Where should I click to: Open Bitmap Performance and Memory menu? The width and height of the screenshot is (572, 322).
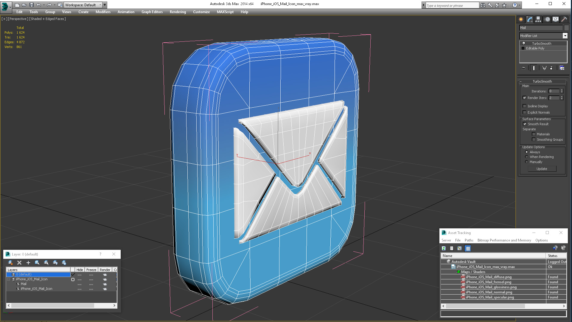(504, 240)
